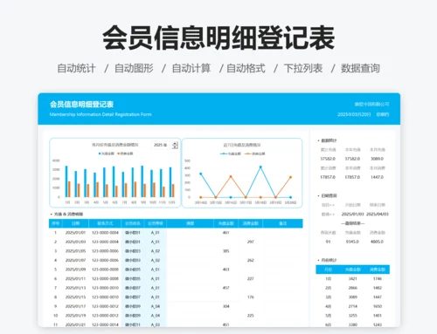
Task: Click the banner date 2025年03月20日
Action: (x=354, y=114)
